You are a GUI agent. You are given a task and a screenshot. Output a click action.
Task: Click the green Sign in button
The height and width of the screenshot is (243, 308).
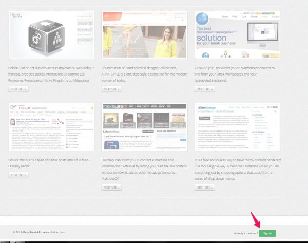[x=267, y=233]
